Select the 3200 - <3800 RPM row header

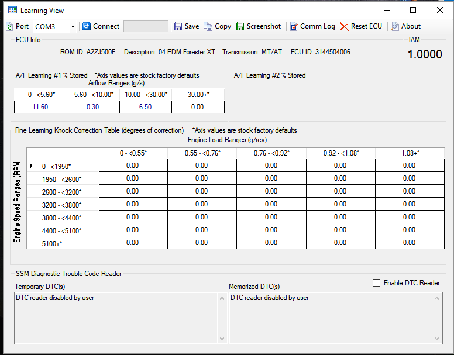pyautogui.click(x=63, y=205)
